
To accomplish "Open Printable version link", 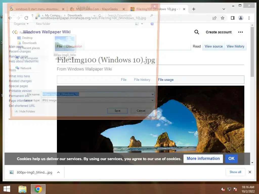I will 20,91.
